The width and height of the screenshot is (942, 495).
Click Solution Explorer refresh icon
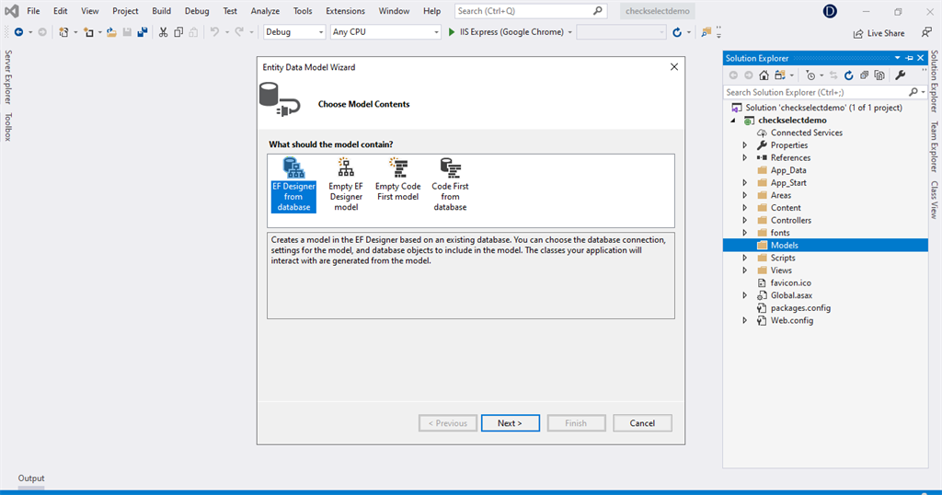click(848, 75)
